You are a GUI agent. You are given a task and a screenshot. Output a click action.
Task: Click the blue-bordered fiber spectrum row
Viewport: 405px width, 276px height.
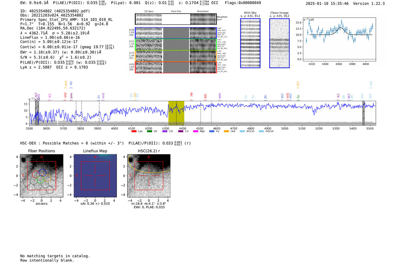click(176, 33)
